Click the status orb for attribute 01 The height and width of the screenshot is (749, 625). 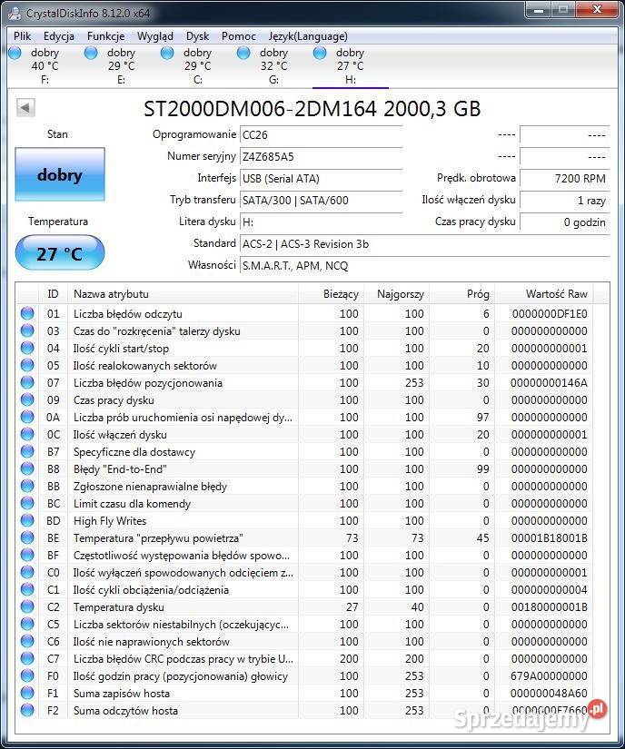point(27,314)
